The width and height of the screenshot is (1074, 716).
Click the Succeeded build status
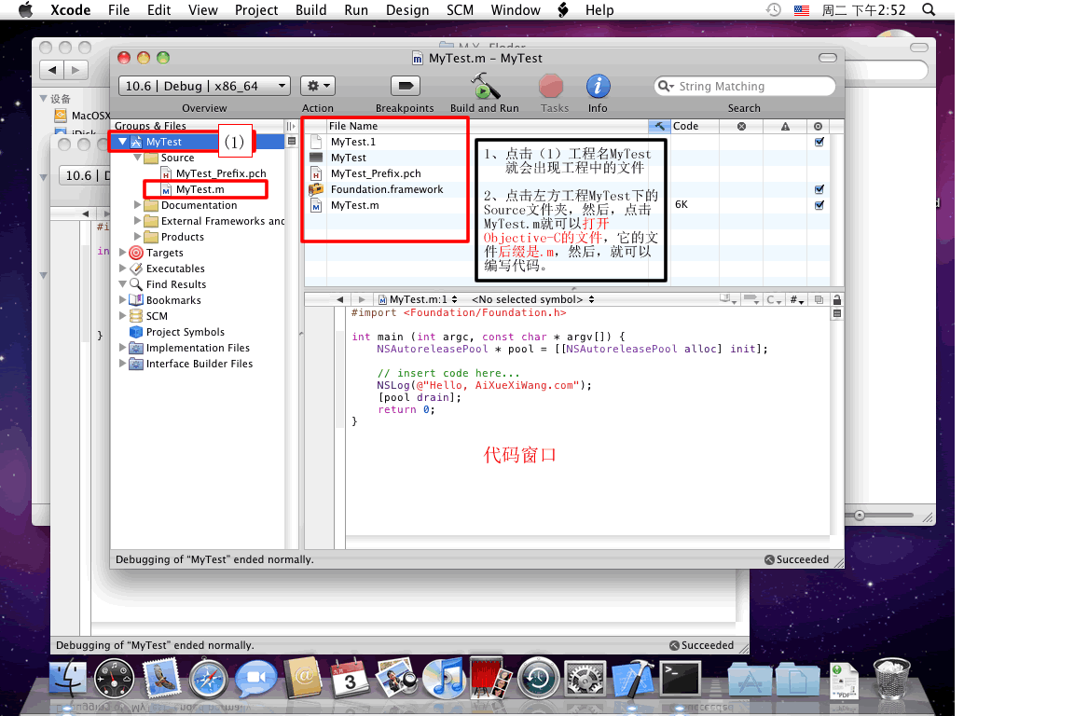coord(796,559)
